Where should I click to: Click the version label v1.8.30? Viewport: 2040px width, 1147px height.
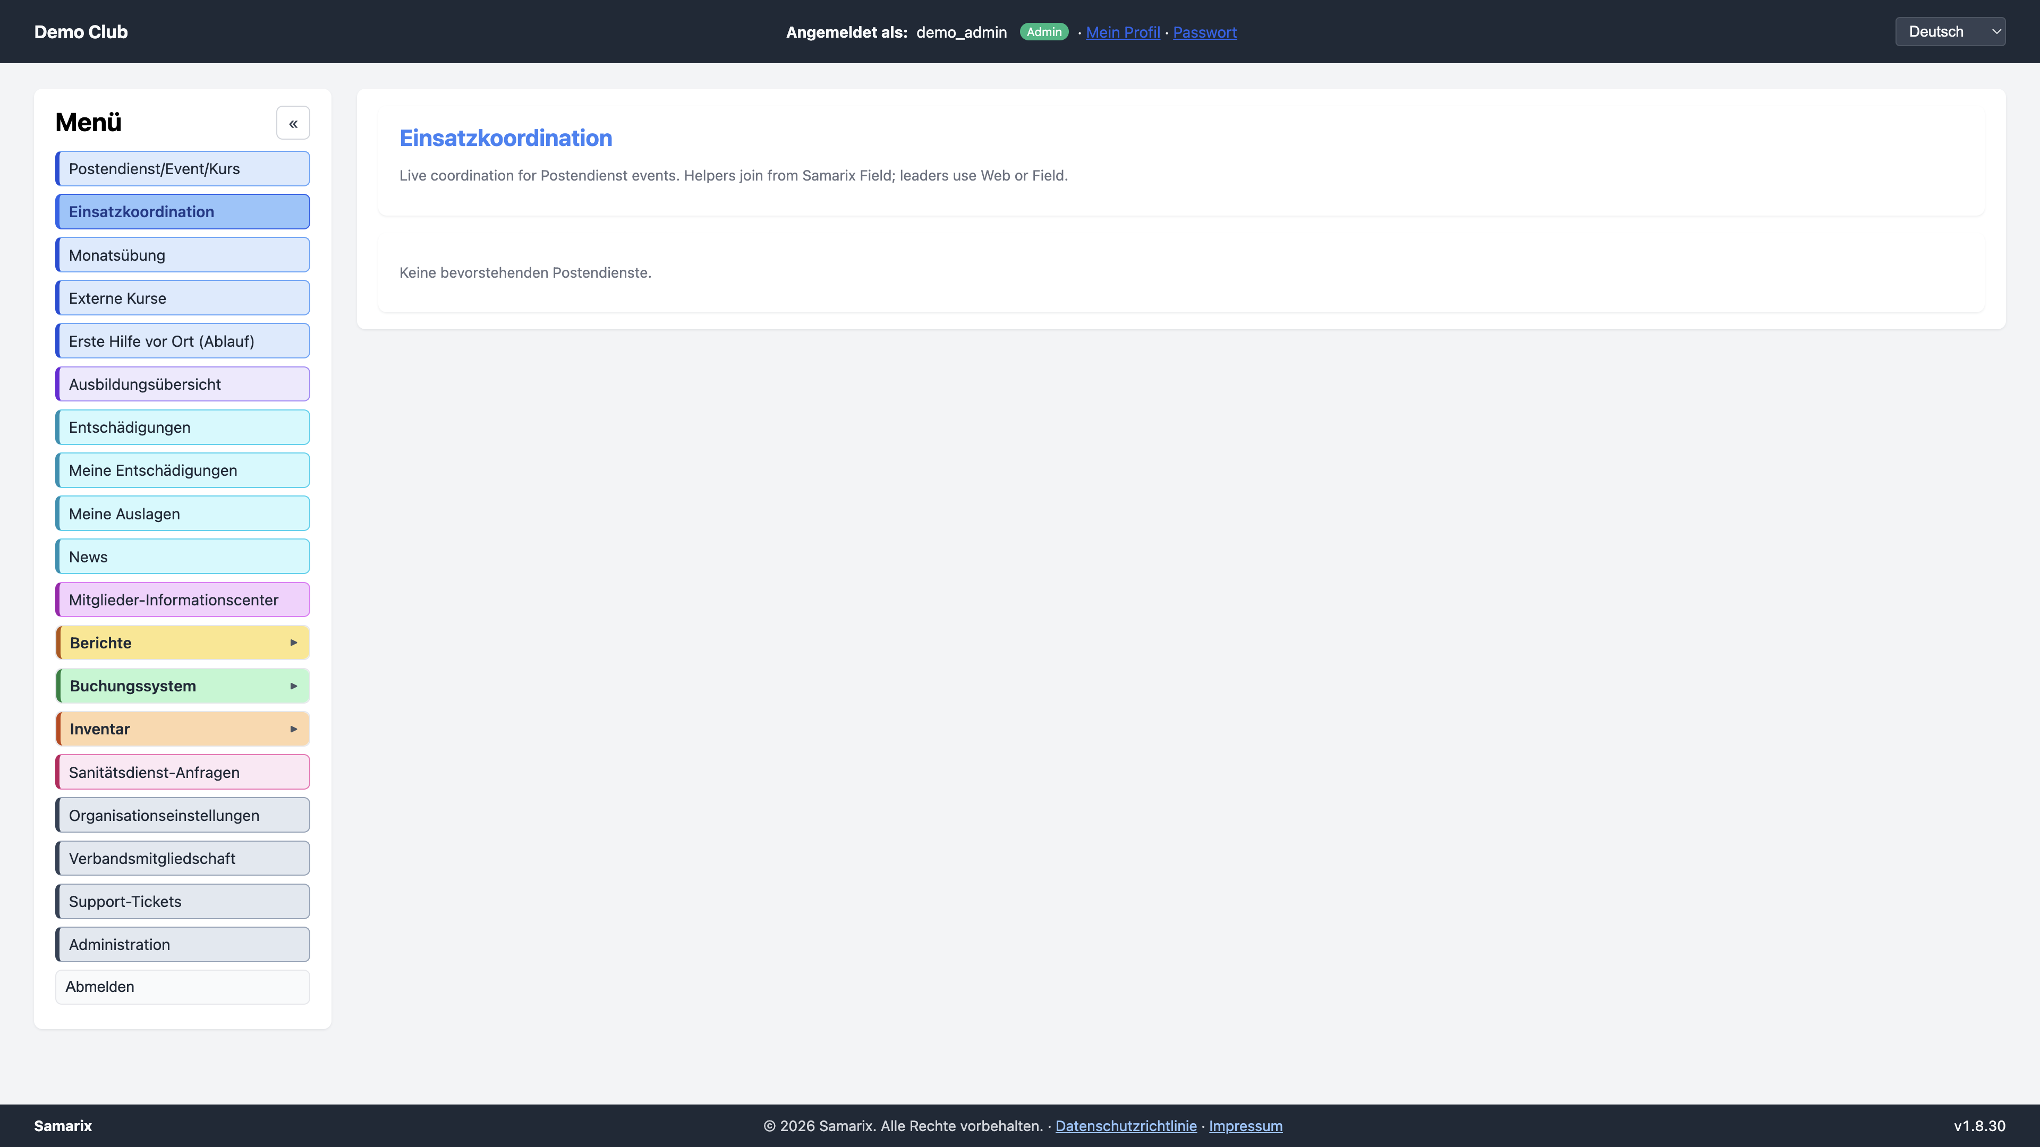tap(1980, 1126)
